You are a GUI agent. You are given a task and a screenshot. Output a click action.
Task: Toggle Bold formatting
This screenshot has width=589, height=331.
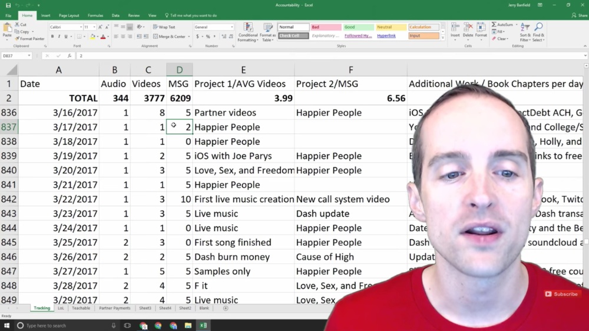point(52,36)
